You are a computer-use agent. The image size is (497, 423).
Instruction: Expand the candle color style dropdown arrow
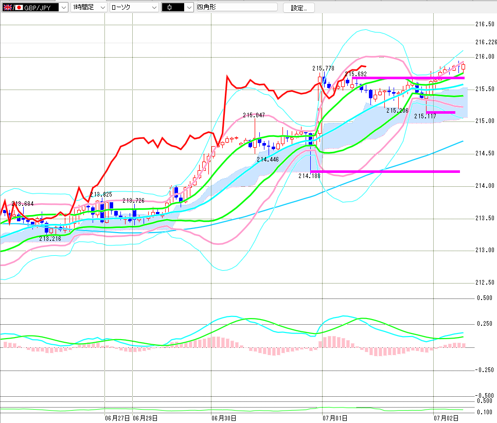(x=189, y=8)
